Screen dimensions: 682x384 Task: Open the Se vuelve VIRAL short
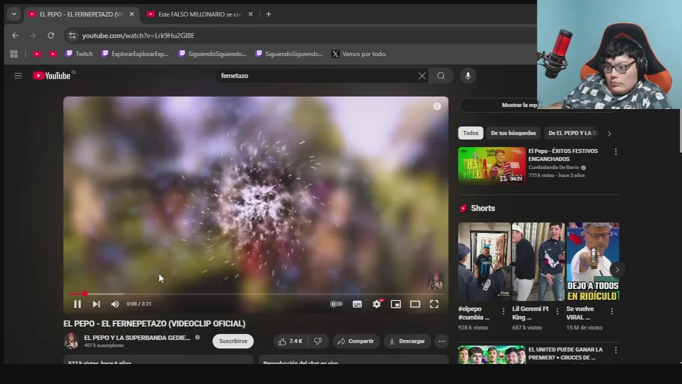592,262
